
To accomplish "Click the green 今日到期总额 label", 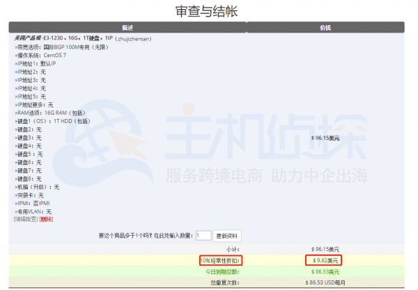I will pos(222,272).
